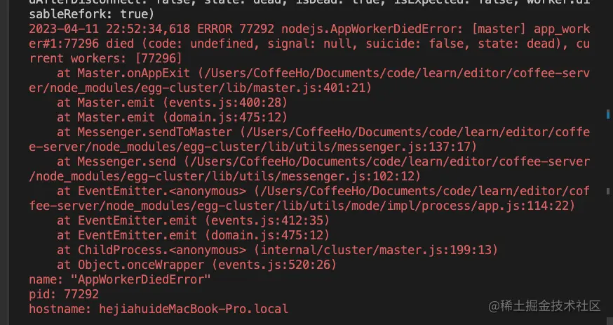Click 'at Master.emit (domain.js:475:12)' frame
The width and height of the screenshot is (613, 325).
click(x=172, y=117)
